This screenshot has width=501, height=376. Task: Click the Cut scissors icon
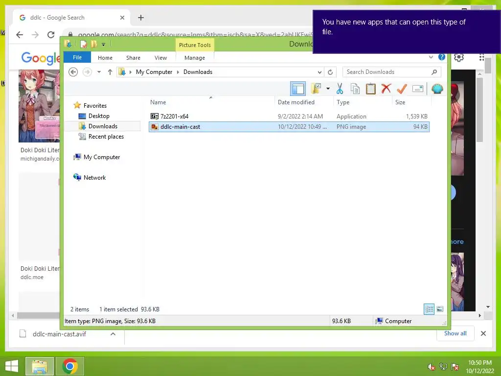pyautogui.click(x=340, y=89)
